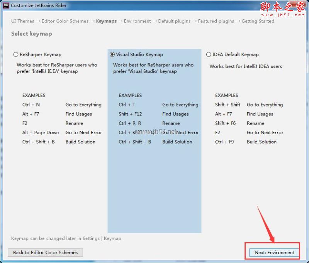Click 'Shift + F6' shortcut text

point(226,123)
